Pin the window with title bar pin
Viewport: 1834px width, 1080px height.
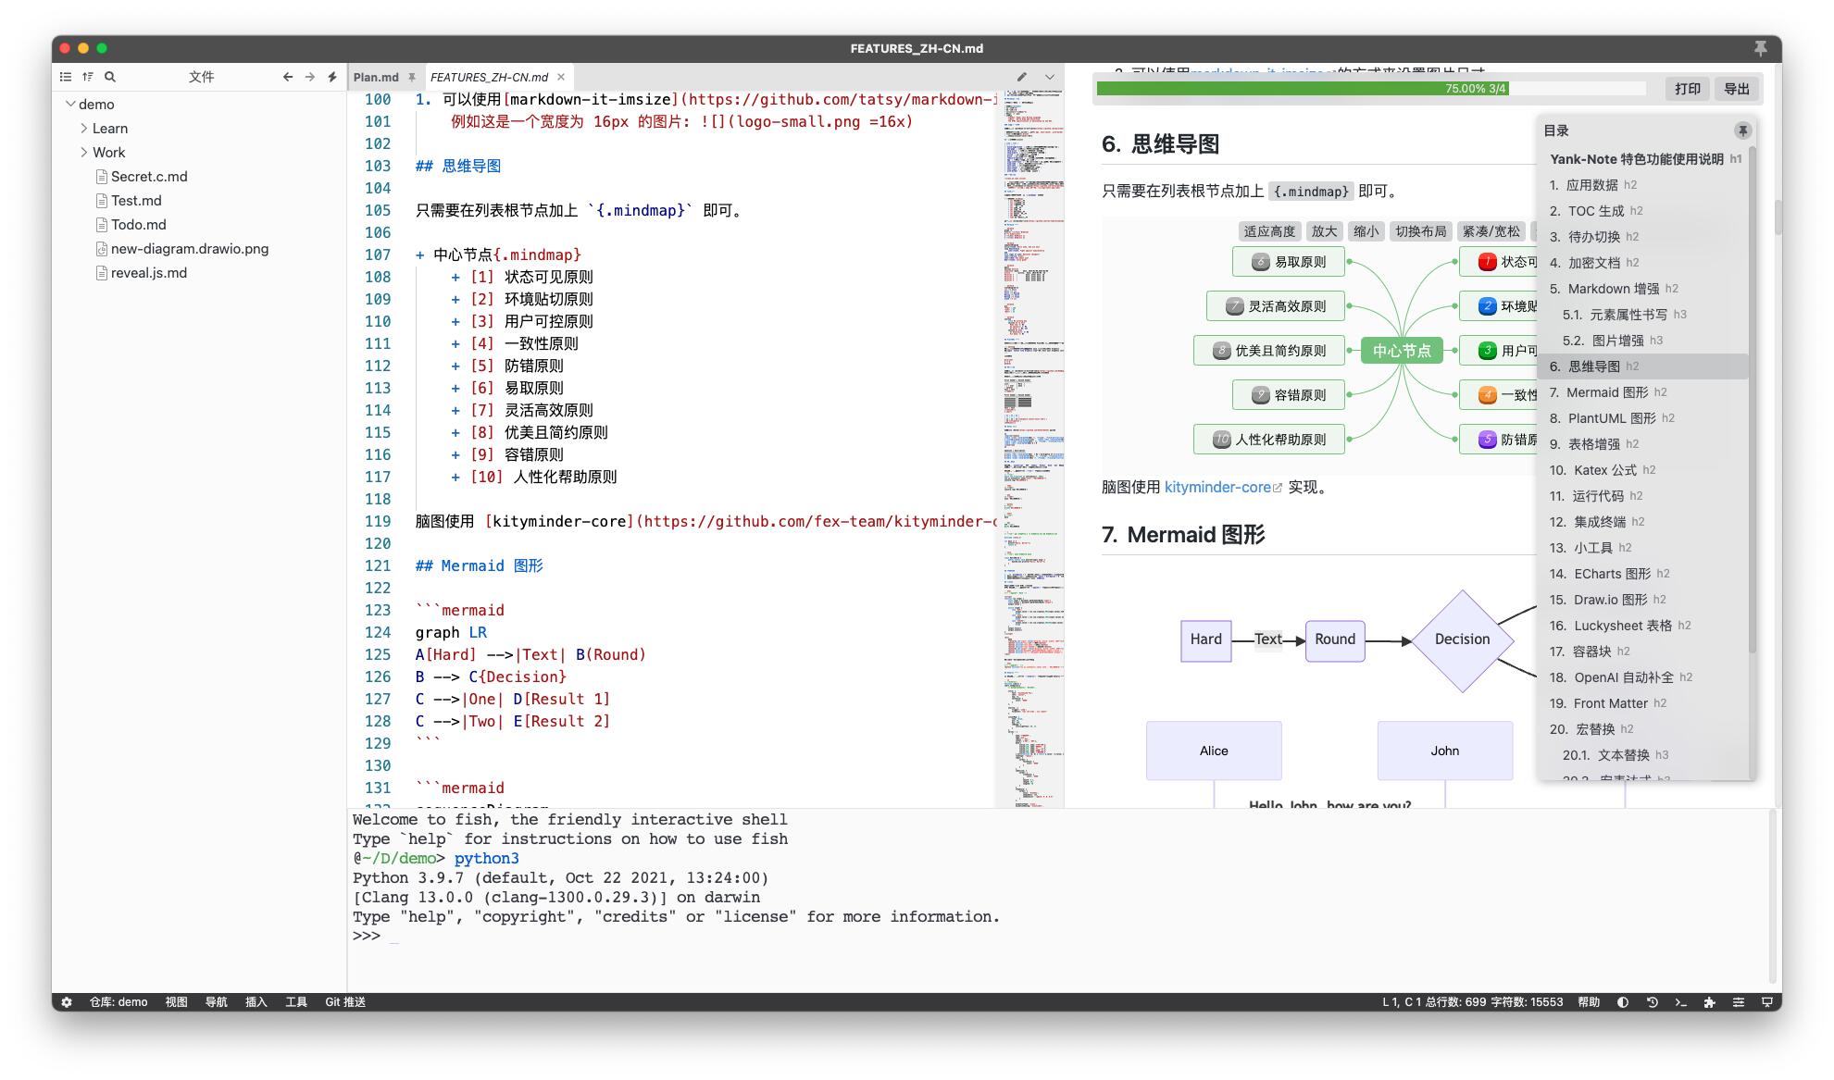tap(1761, 48)
